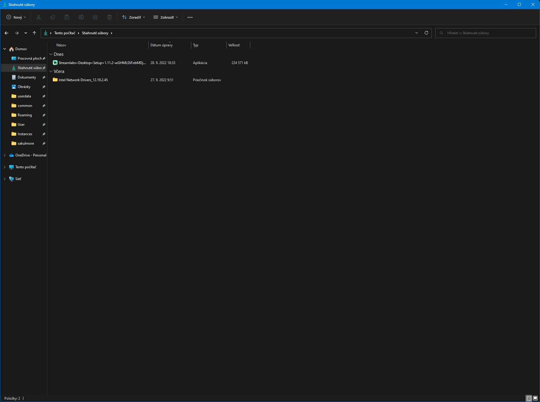This screenshot has height=402, width=540.
Task: Click the Paste clipboard icon
Action: pyautogui.click(x=67, y=17)
